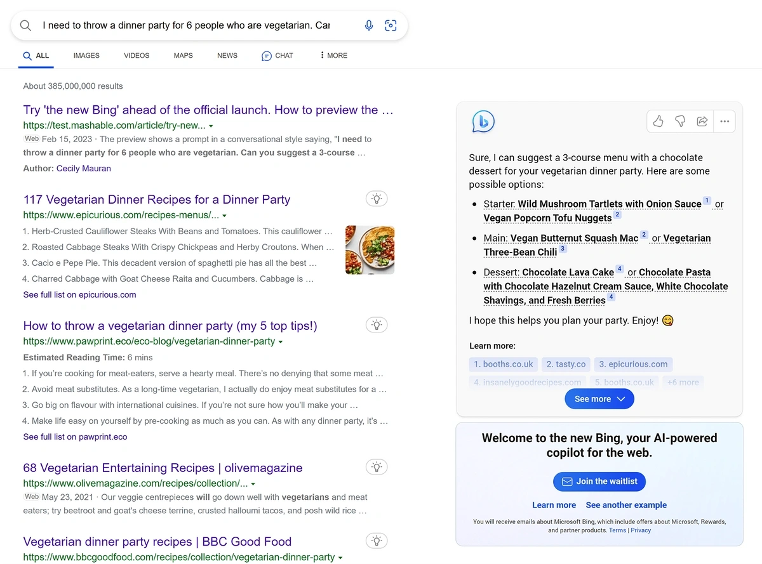The image size is (762, 564).
Task: Open the Learn more link under waitlist
Action: pos(554,505)
